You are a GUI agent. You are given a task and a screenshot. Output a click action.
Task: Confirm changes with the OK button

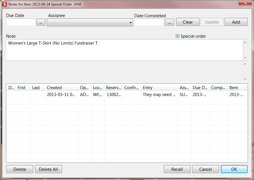tap(234, 169)
